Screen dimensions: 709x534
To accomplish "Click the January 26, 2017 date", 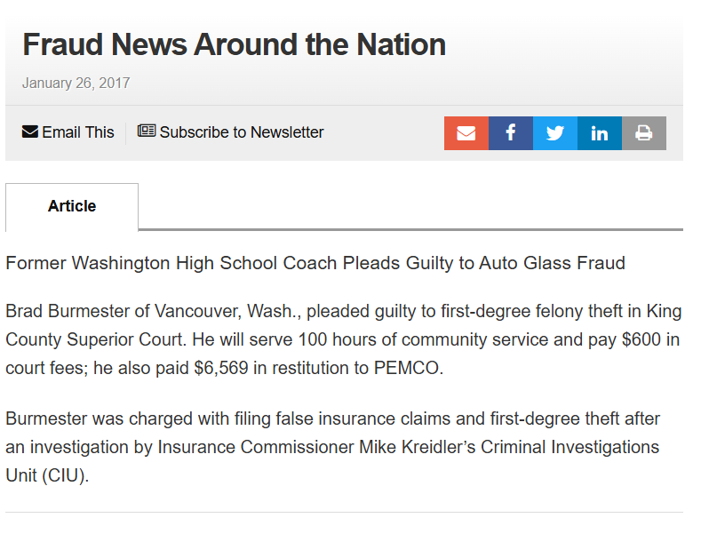I will 76,84.
